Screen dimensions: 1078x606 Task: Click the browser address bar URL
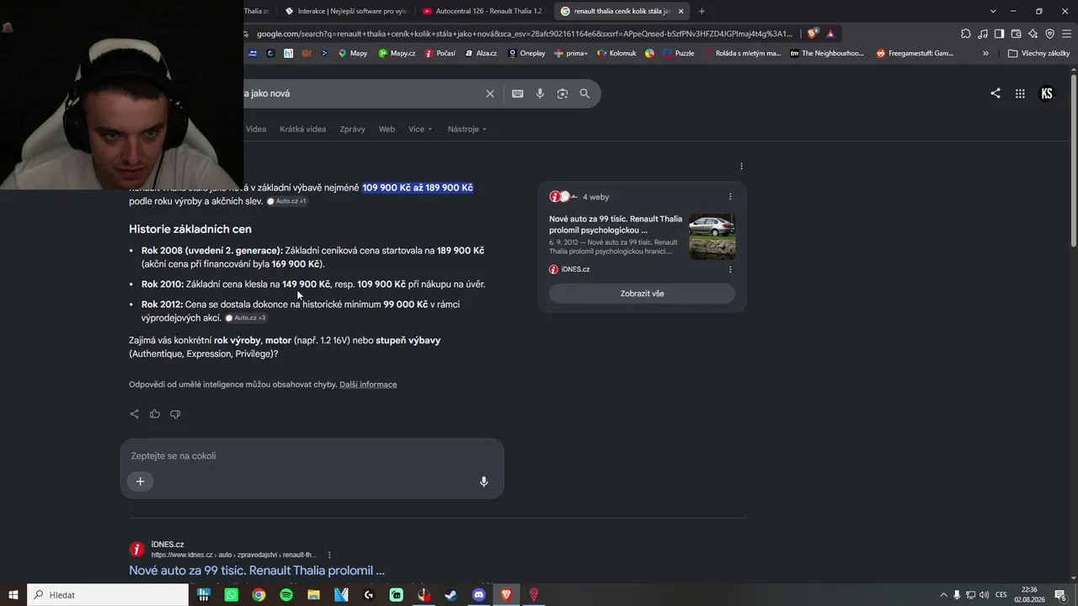pyautogui.click(x=524, y=34)
